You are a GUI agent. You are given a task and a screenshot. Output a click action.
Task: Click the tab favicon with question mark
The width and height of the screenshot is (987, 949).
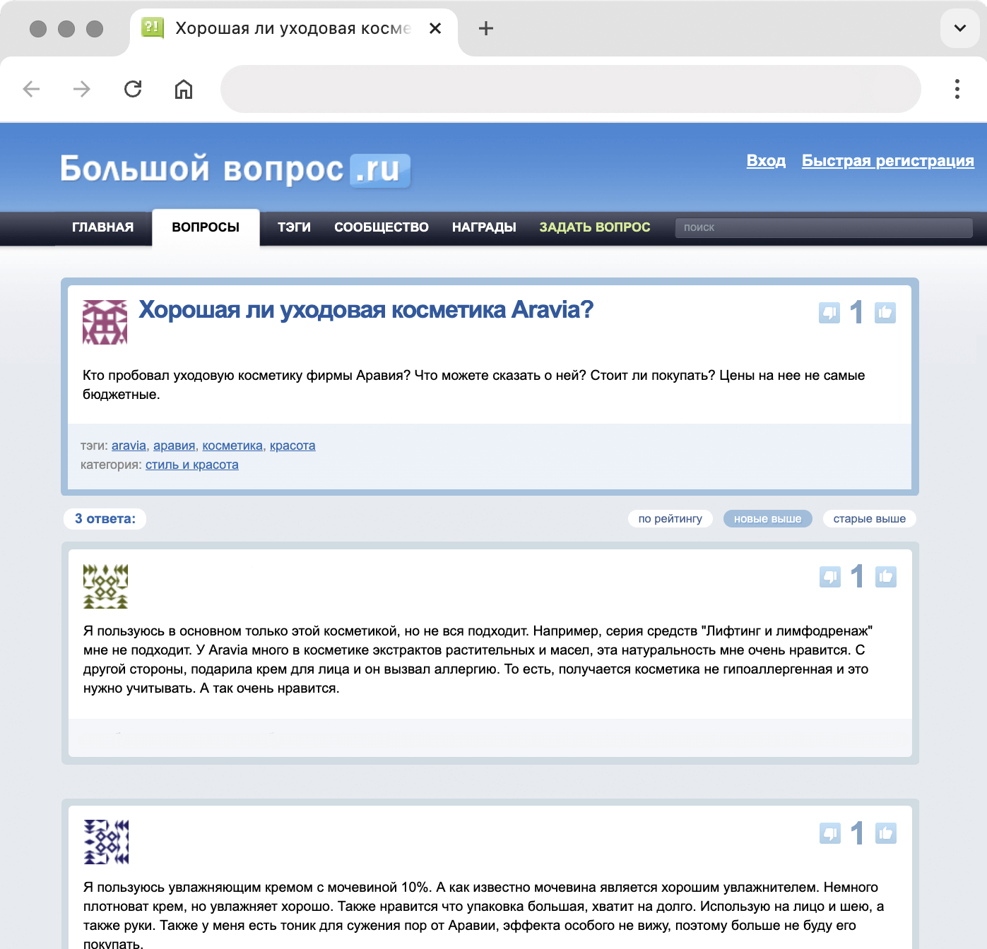(x=153, y=28)
